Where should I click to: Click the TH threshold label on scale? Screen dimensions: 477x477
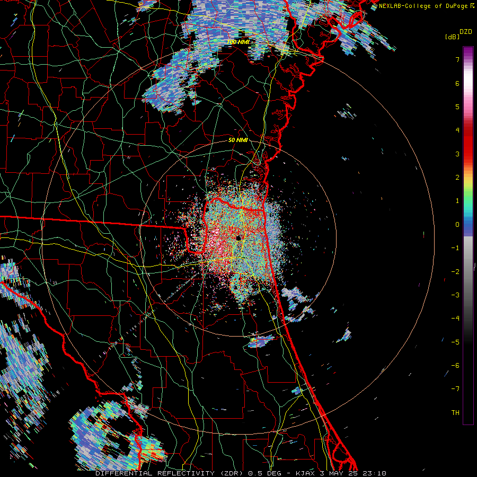(455, 413)
